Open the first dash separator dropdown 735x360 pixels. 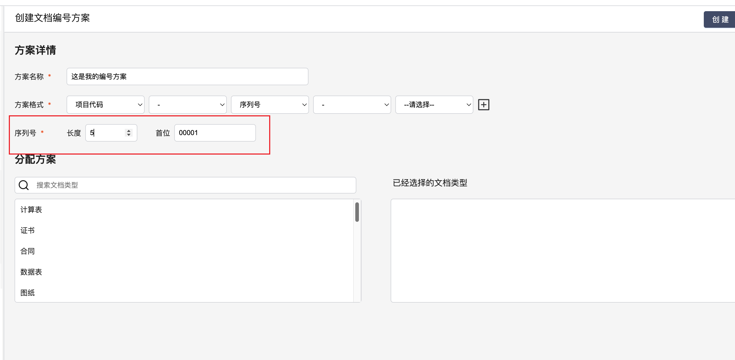tap(188, 105)
